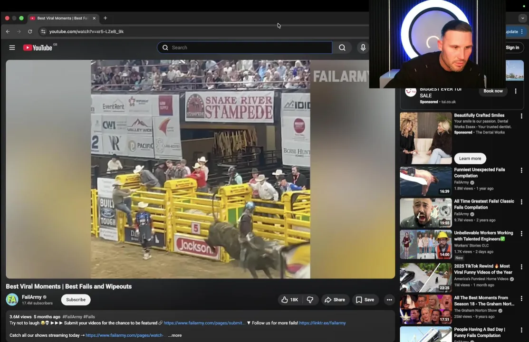Reload the YouTube page
The width and height of the screenshot is (529, 342).
click(x=30, y=31)
